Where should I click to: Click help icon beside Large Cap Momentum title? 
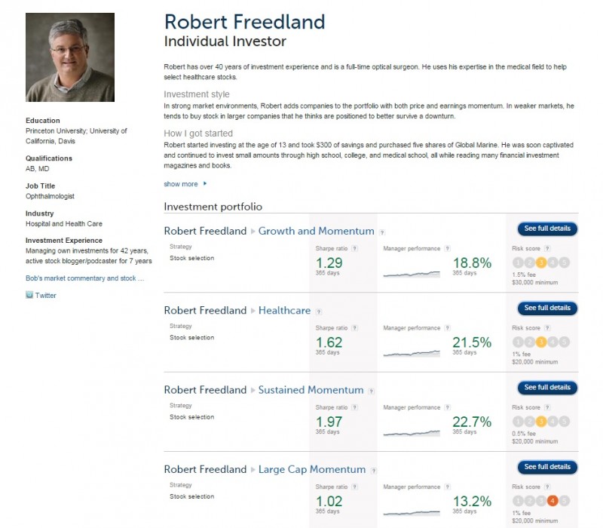[x=373, y=470]
